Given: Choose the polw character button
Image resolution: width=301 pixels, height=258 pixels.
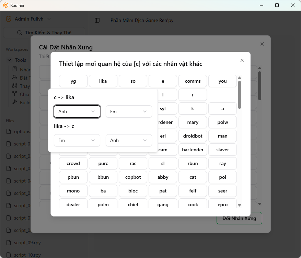Looking at the screenshot, I should click(x=222, y=122).
